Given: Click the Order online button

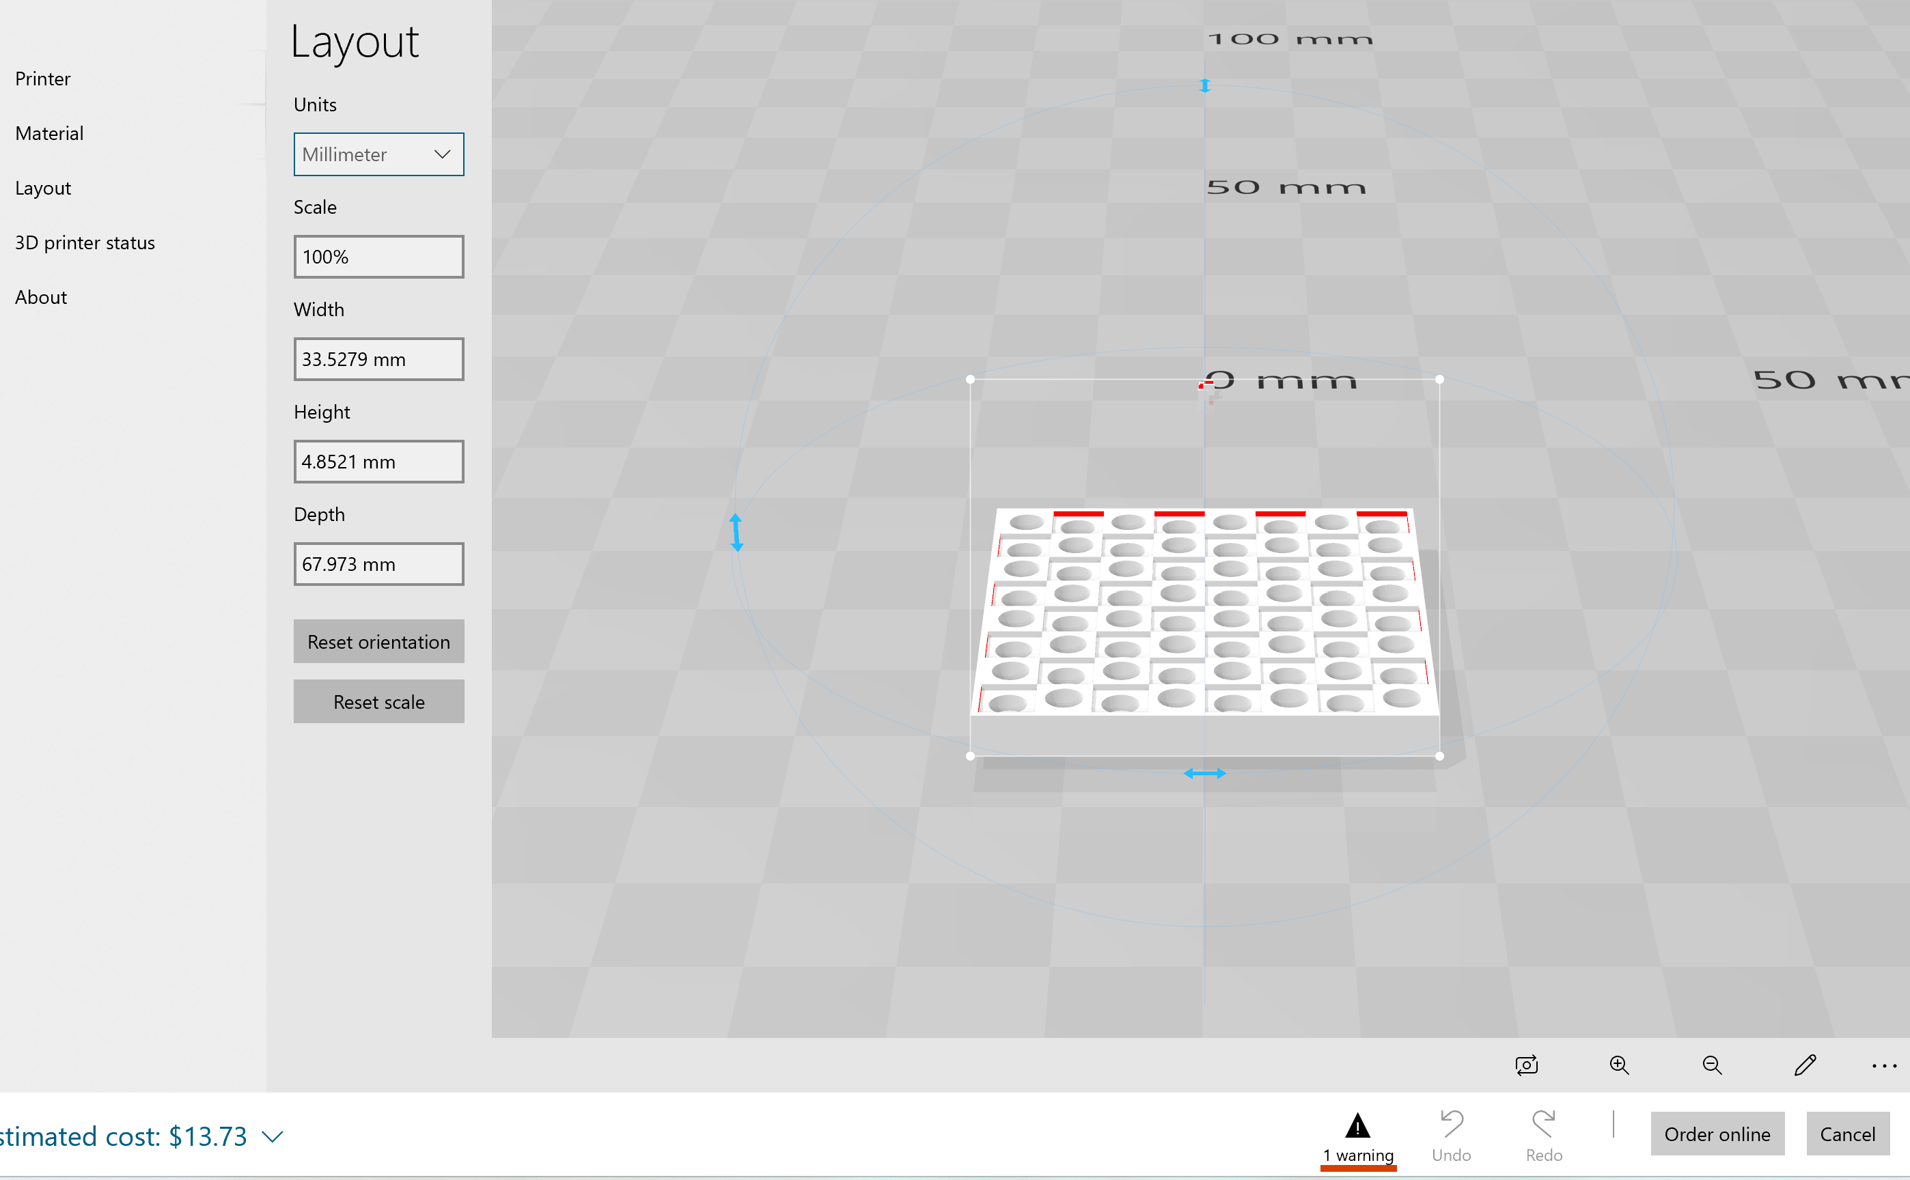Looking at the screenshot, I should 1717,1133.
